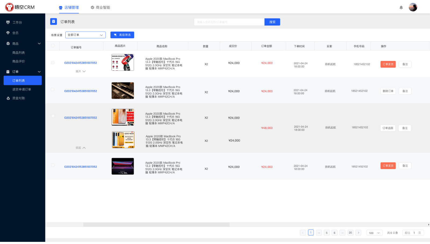
Task: Click the 会员 diamond icon in sidebar
Action: [8, 33]
